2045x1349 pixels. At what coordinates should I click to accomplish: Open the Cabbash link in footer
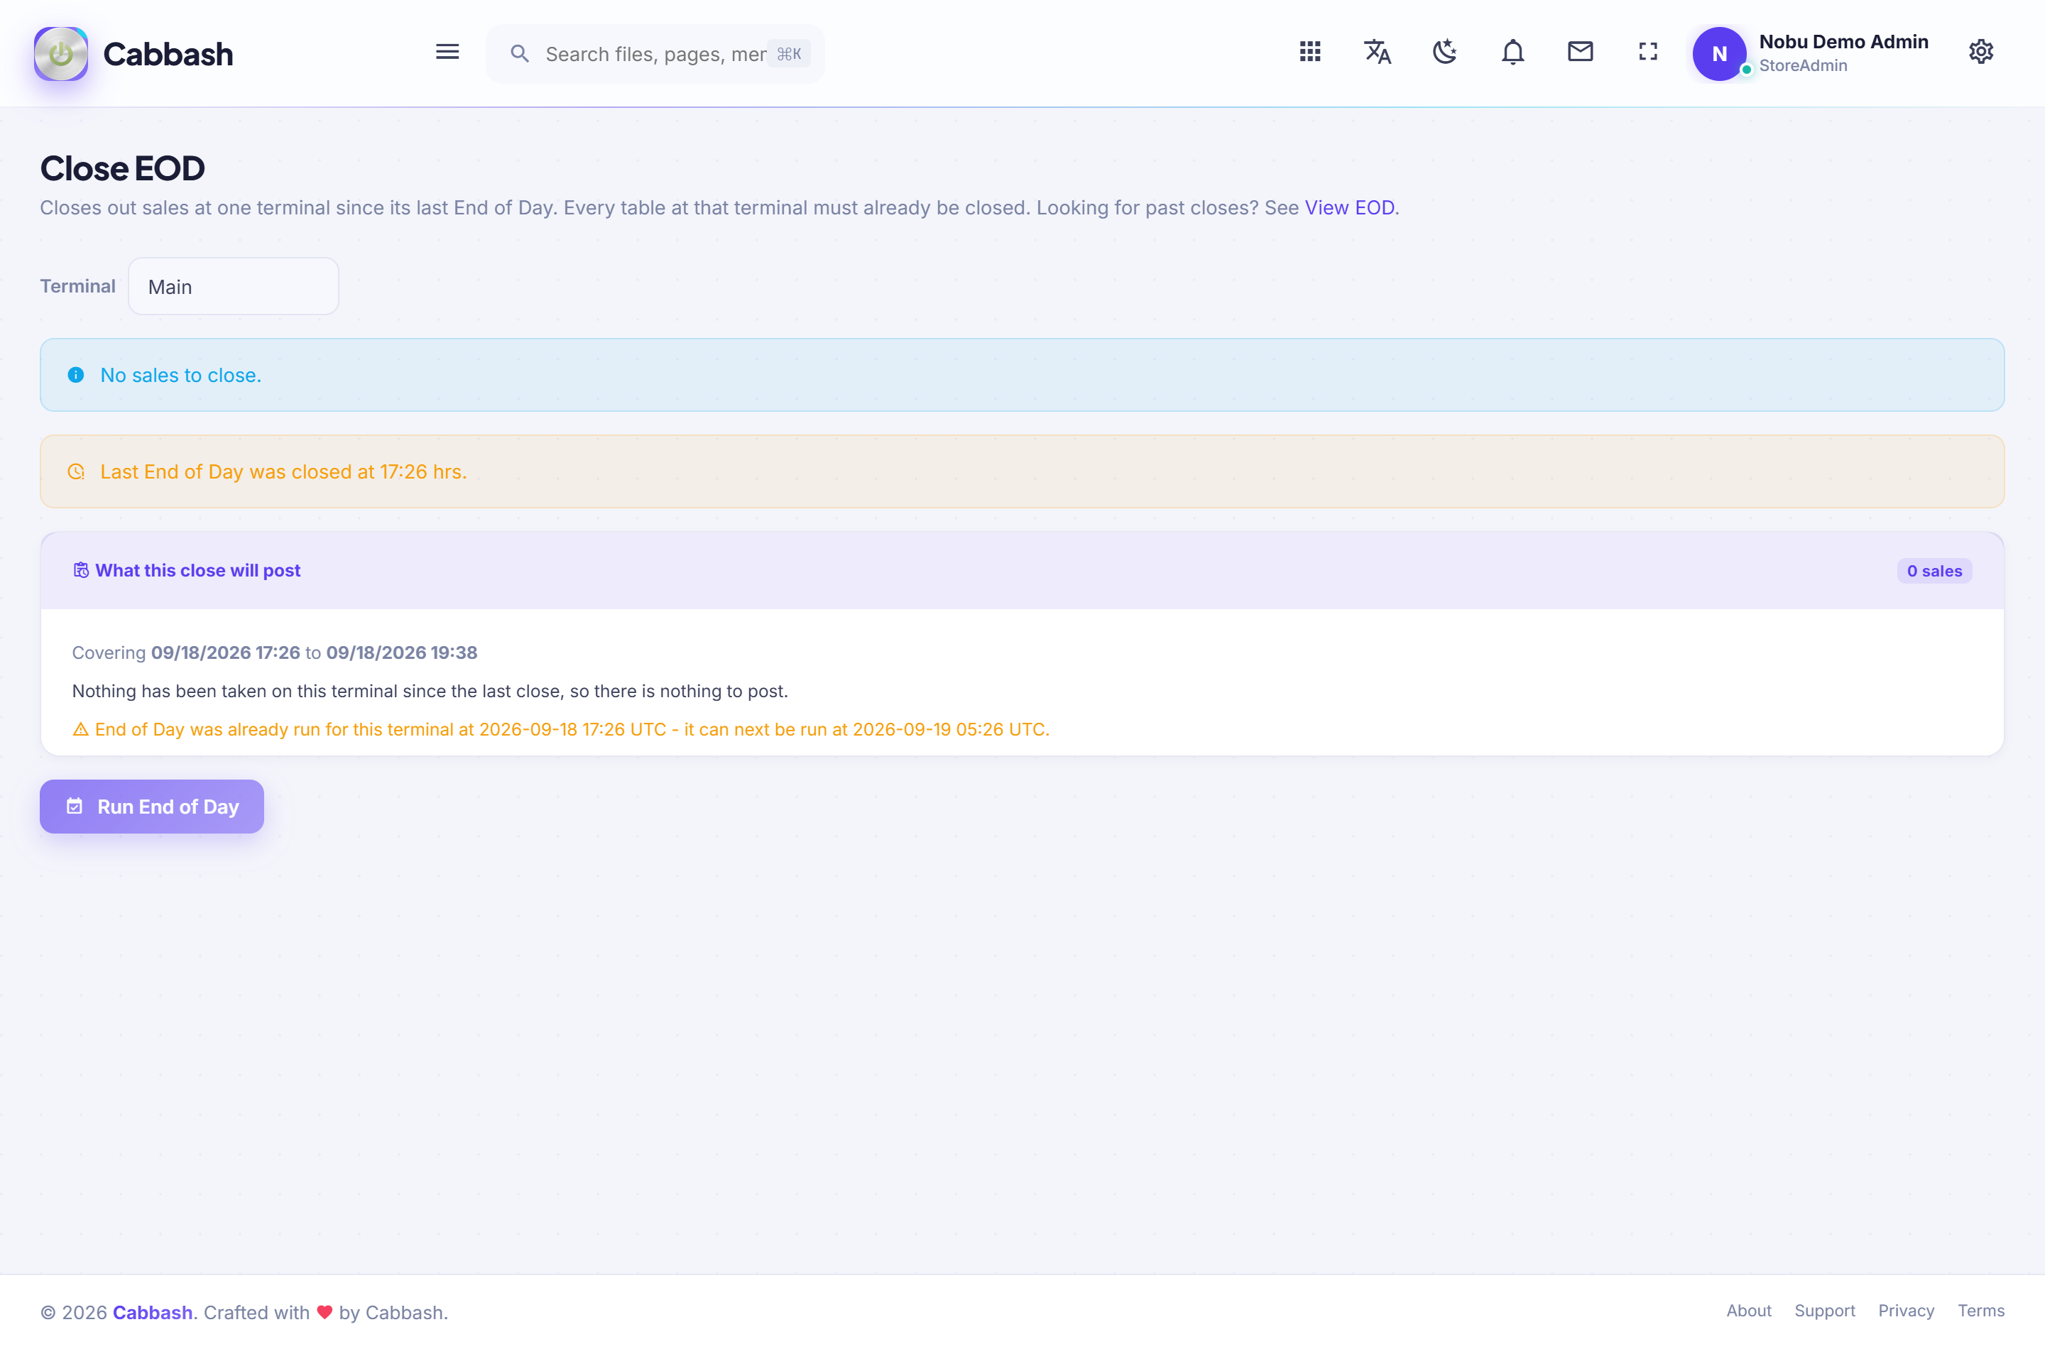(152, 1312)
